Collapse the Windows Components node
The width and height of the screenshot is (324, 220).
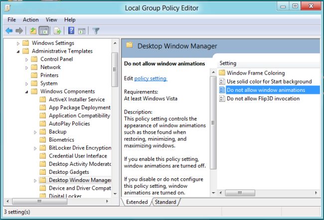pos(26,92)
